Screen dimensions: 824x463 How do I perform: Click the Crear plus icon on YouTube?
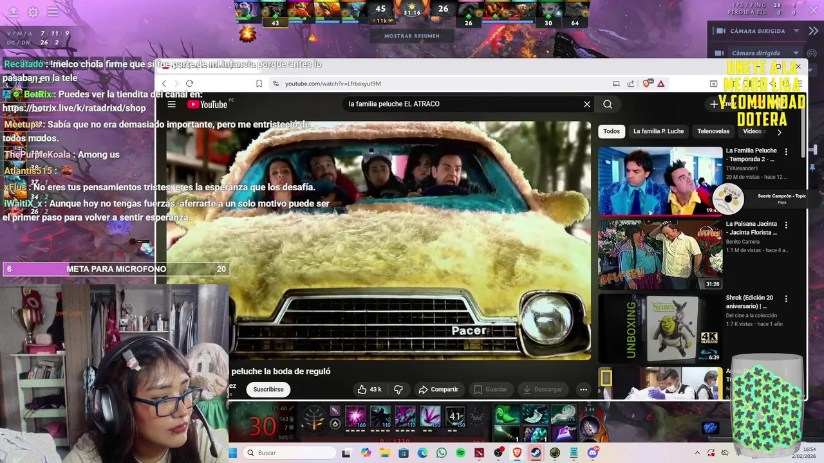(x=714, y=104)
